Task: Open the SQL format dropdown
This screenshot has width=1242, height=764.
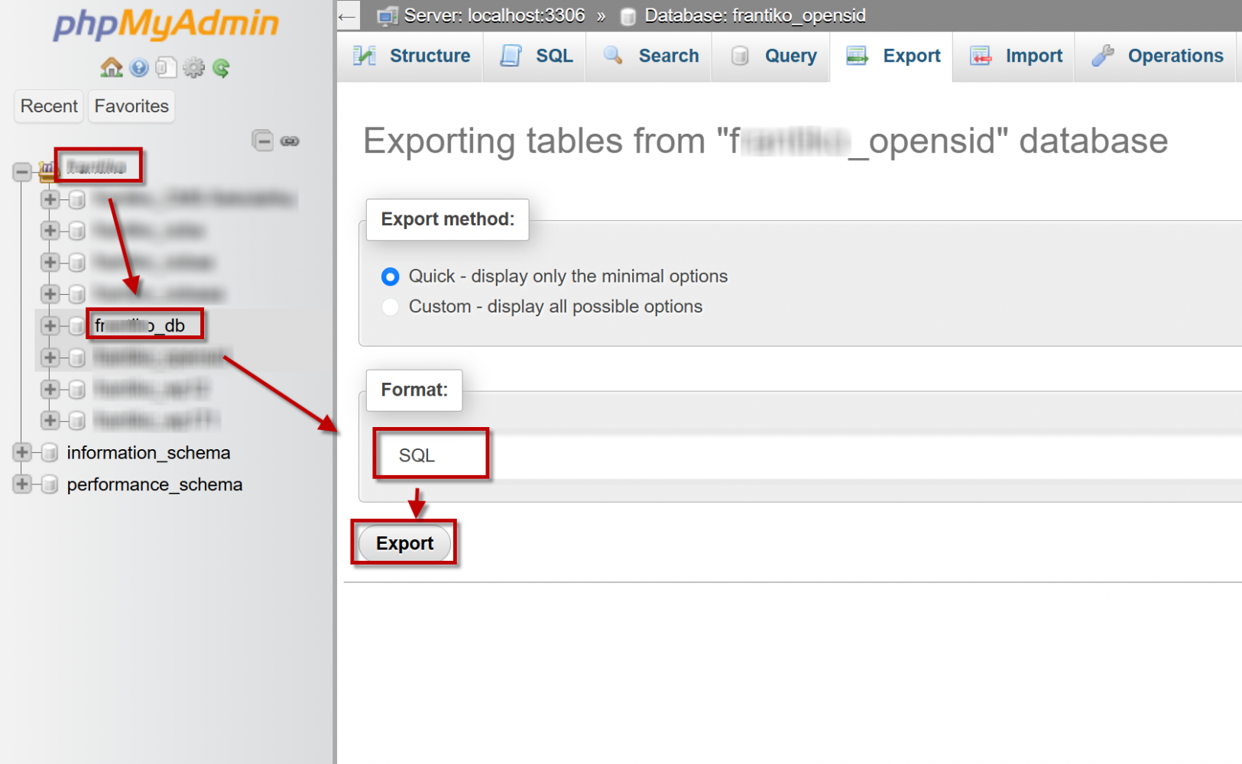Action: tap(430, 455)
